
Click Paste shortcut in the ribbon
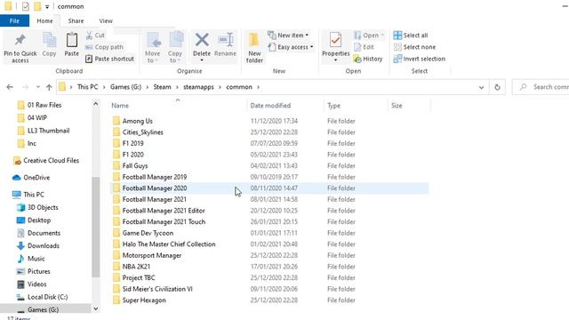[110, 59]
